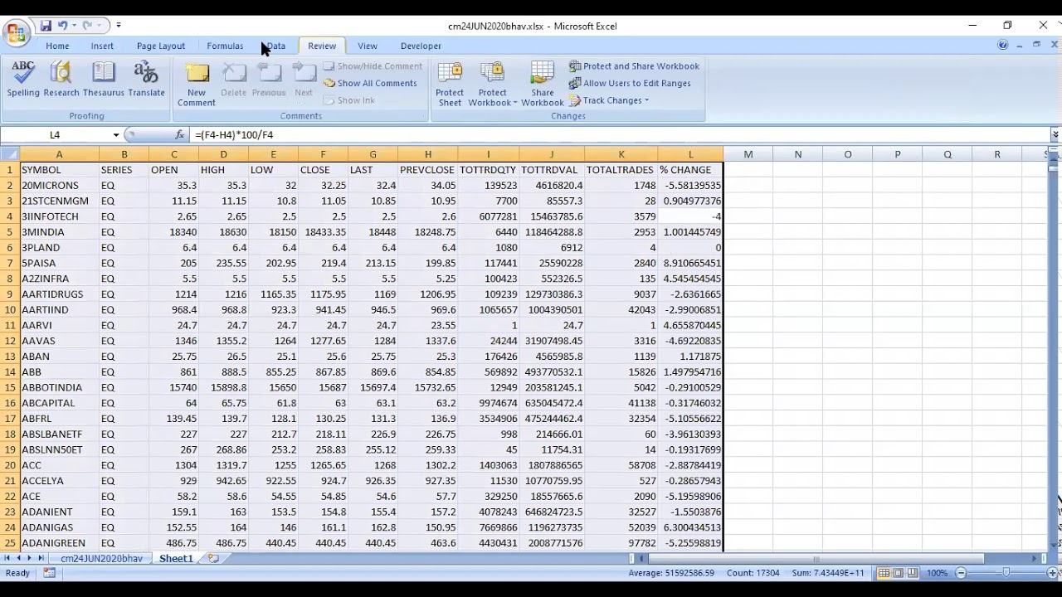Click the % CHANGE header cell
Image resolution: width=1062 pixels, height=597 pixels.
click(690, 170)
